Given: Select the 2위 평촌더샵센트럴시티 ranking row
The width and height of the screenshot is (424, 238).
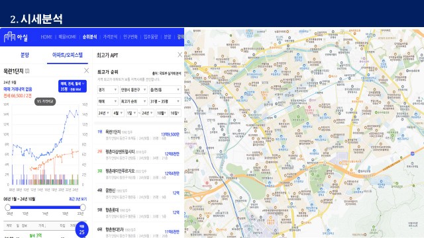Looking at the screenshot, I should [x=138, y=154].
